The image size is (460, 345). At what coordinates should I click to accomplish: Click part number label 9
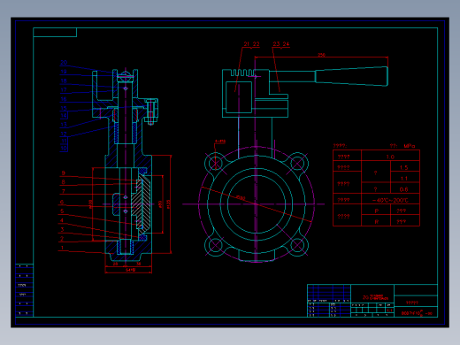63,172
